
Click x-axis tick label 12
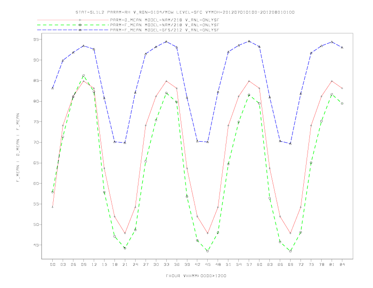point(94,264)
